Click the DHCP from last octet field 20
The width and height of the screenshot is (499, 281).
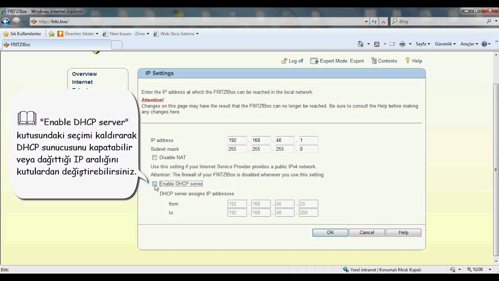(308, 204)
